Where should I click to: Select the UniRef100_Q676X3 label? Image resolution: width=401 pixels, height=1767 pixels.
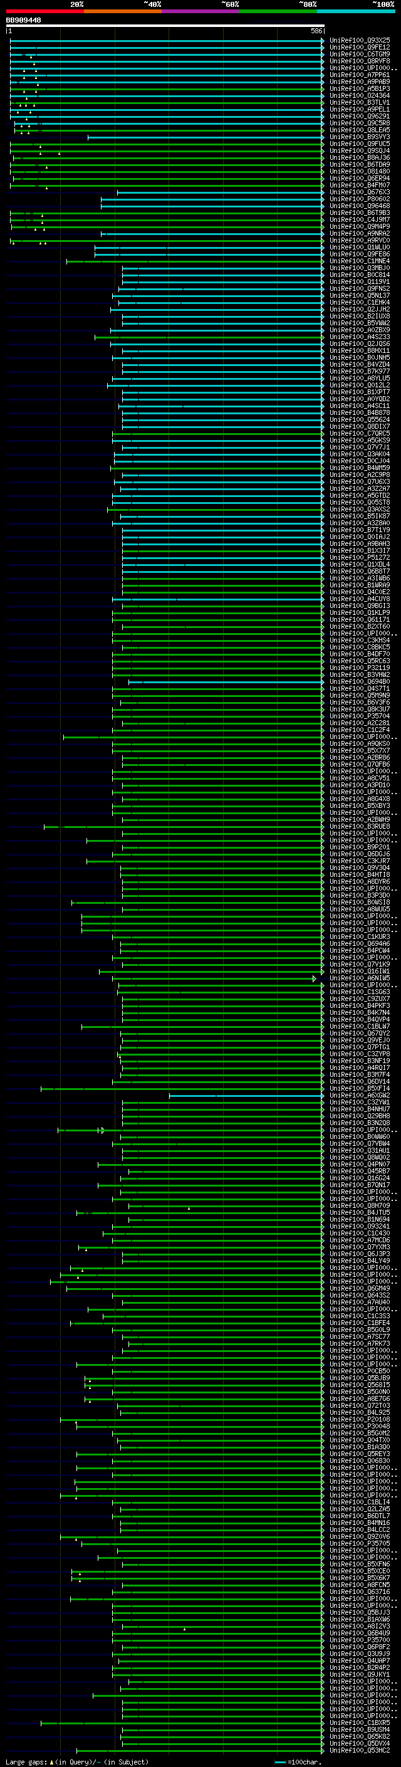(360, 192)
